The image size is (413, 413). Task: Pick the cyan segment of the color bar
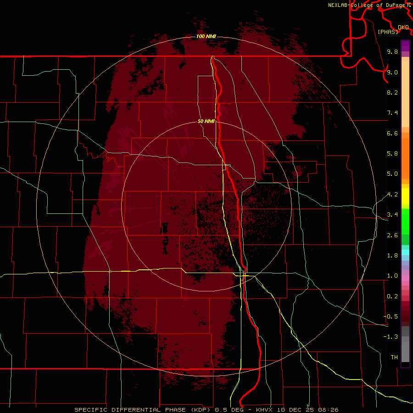[405, 252]
